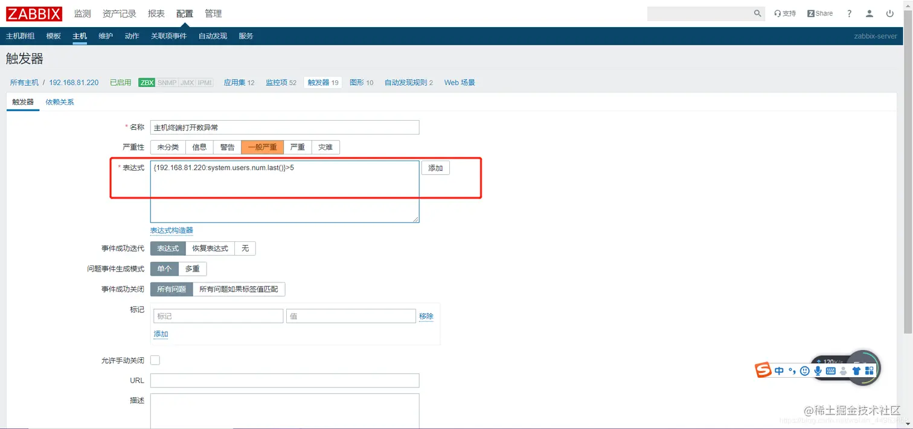Go to 主机 submenu

80,36
